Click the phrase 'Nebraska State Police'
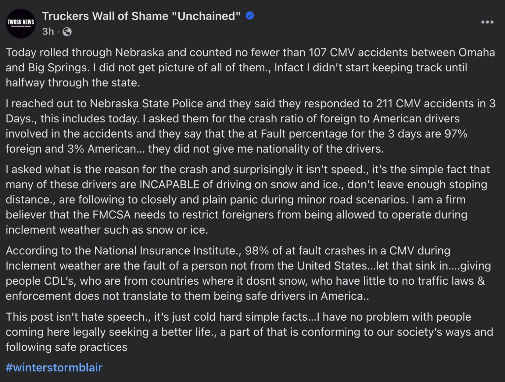Screen dimensions: 505x382 pyautogui.click(x=146, y=104)
